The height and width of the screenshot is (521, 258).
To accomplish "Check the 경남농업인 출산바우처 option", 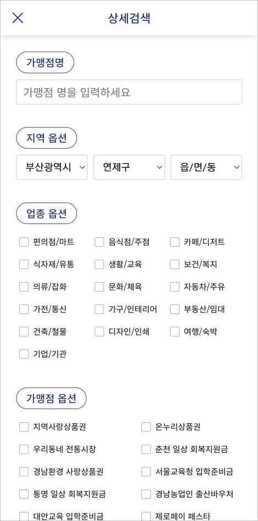I will coord(146,495).
